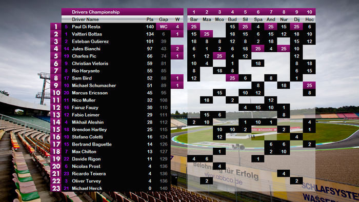Click position badge number 10
The image size is (359, 202).
[x=55, y=93]
